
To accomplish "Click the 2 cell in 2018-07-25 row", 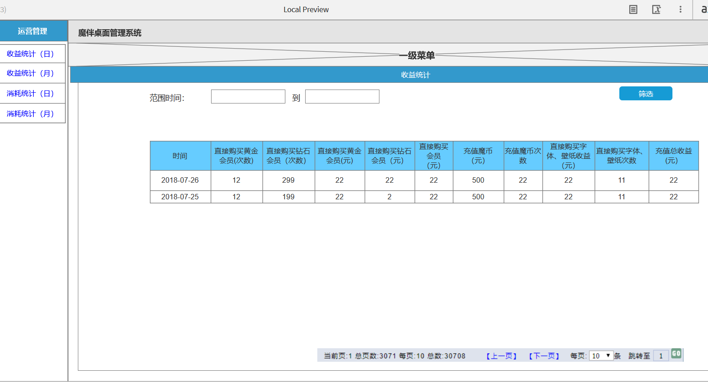I will 390,197.
